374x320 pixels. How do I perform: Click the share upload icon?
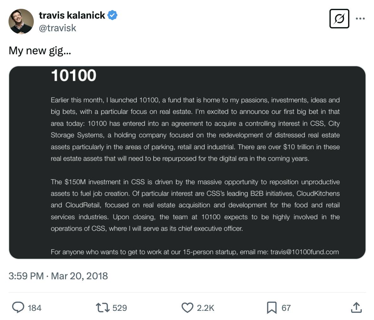coord(356,307)
